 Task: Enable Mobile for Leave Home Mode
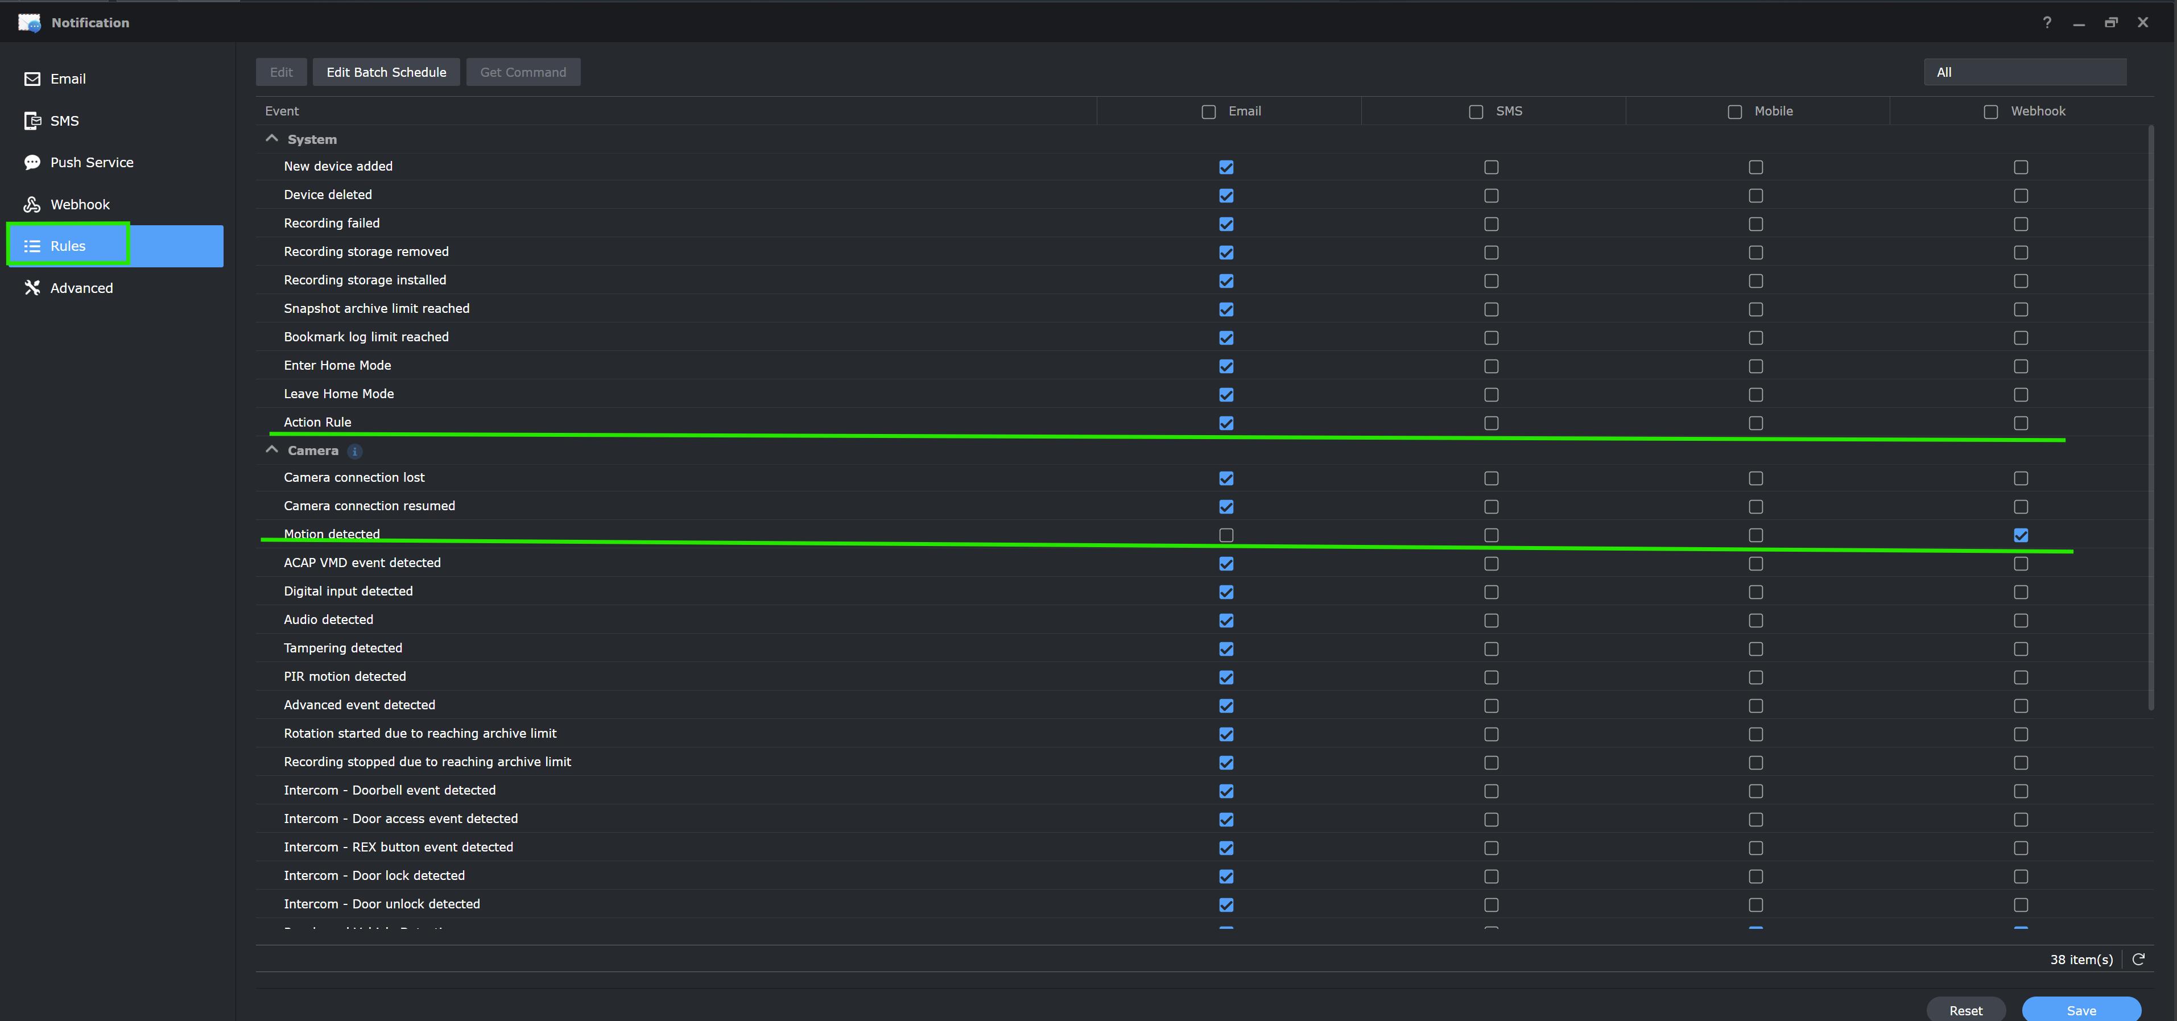[x=1755, y=395]
